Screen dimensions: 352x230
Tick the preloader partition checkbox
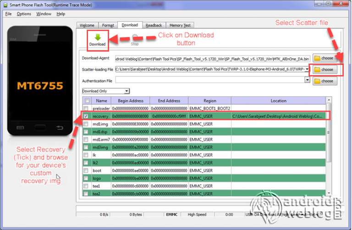point(86,109)
